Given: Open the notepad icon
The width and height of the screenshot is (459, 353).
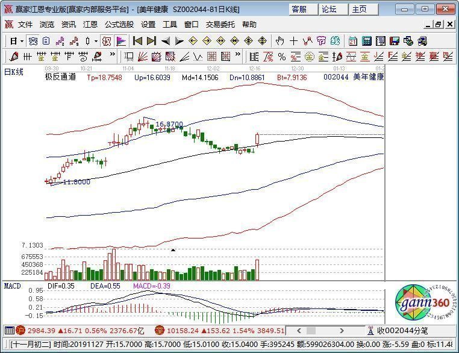Looking at the screenshot, I should point(381,41).
